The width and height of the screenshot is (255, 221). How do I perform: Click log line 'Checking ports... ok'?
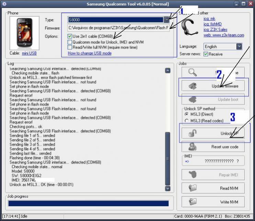click(26, 127)
